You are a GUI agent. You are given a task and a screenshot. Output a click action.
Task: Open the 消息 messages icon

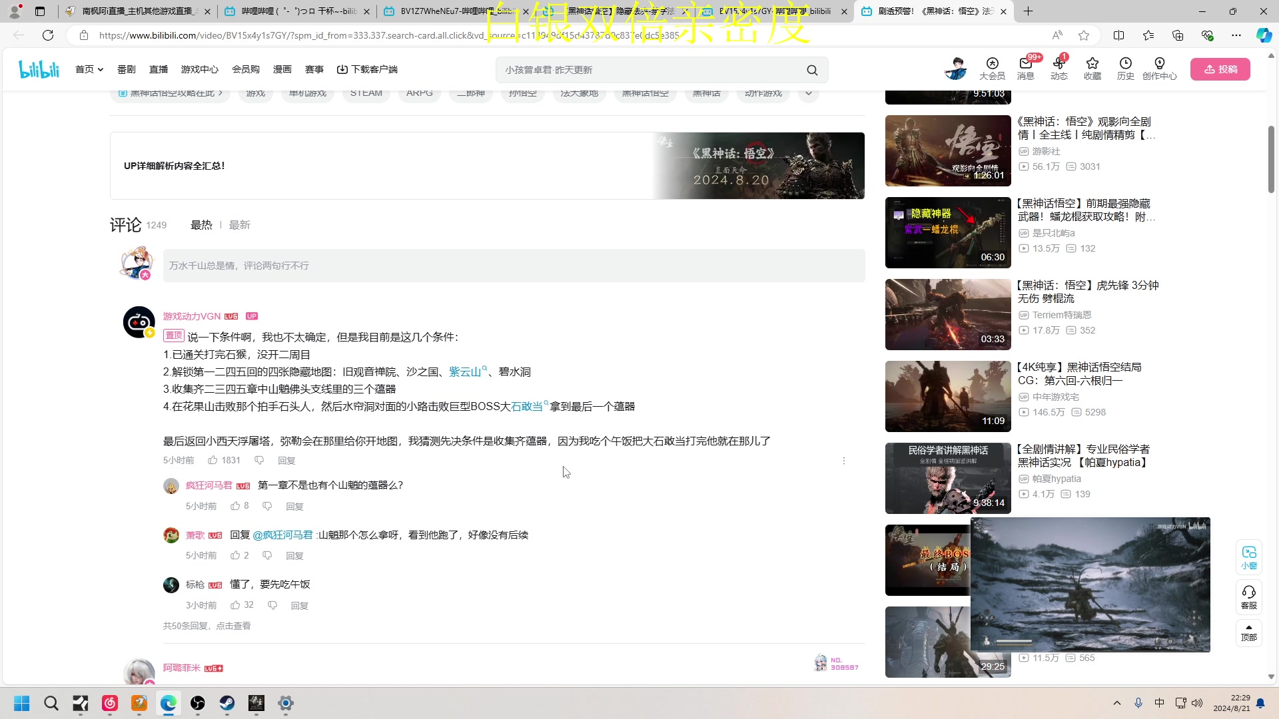(x=1026, y=69)
